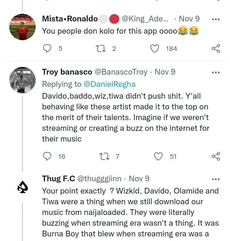Open Mista Ronaldo's profile picture

click(x=22, y=27)
